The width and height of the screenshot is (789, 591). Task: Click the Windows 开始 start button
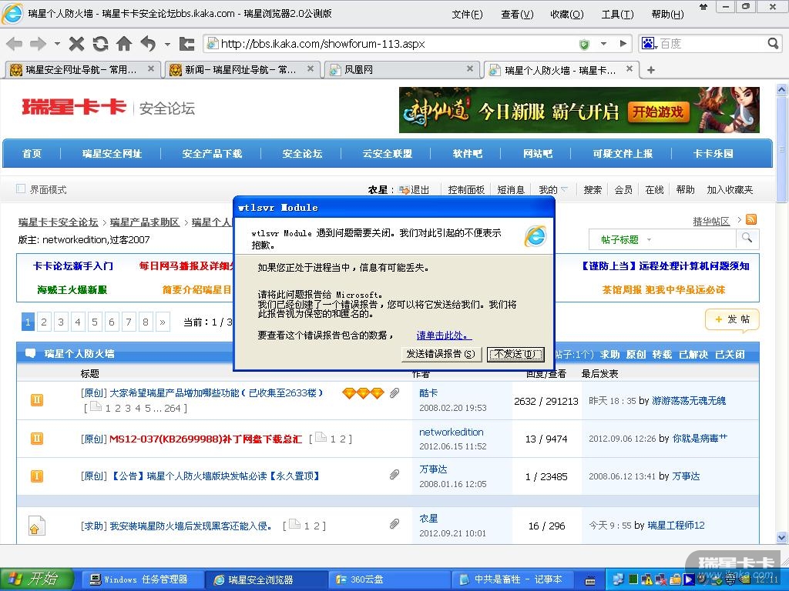tap(37, 579)
